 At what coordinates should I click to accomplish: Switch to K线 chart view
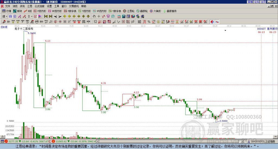(28, 11)
